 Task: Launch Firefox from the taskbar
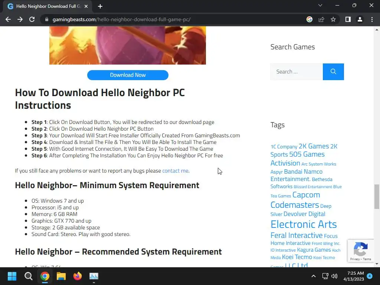[78, 276]
